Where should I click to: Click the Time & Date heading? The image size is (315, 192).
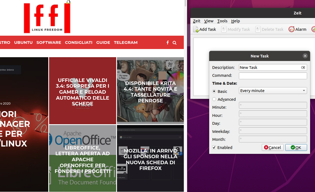pos(225,83)
